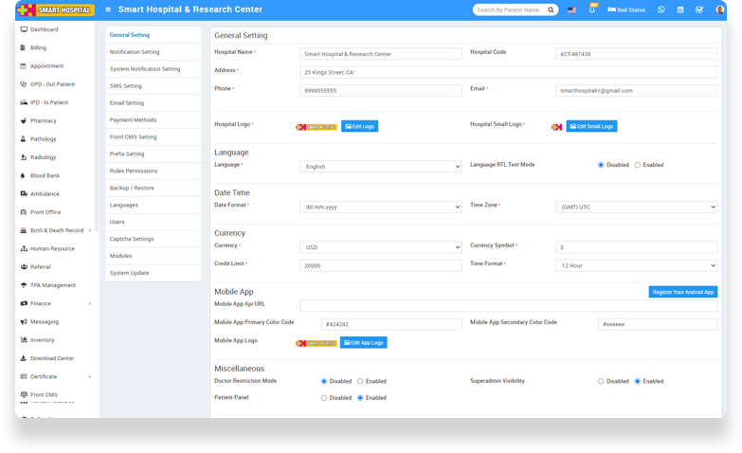
Task: Click the task checklist icon in the header
Action: [699, 9]
